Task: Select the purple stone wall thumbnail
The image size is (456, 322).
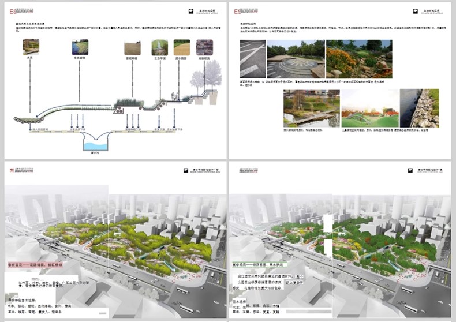Action: [204, 47]
